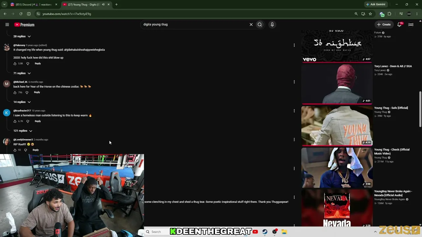Open File Explorer from the taskbar
The width and height of the screenshot is (422, 237).
pos(284,232)
